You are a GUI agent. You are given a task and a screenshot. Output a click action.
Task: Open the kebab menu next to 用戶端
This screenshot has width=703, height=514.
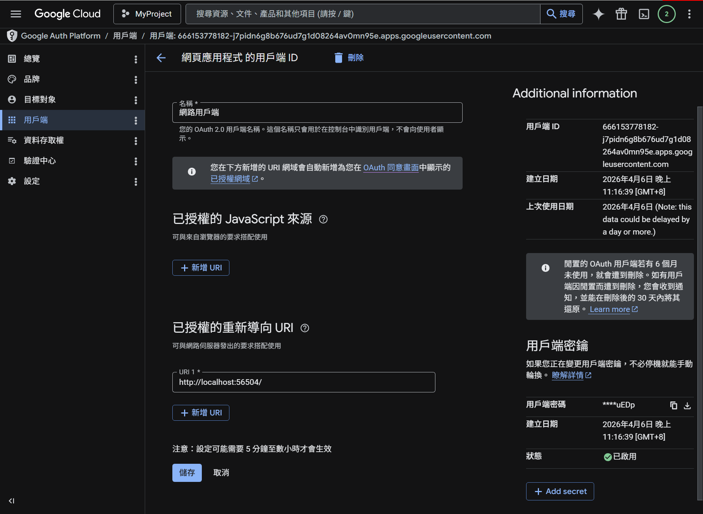coord(136,120)
